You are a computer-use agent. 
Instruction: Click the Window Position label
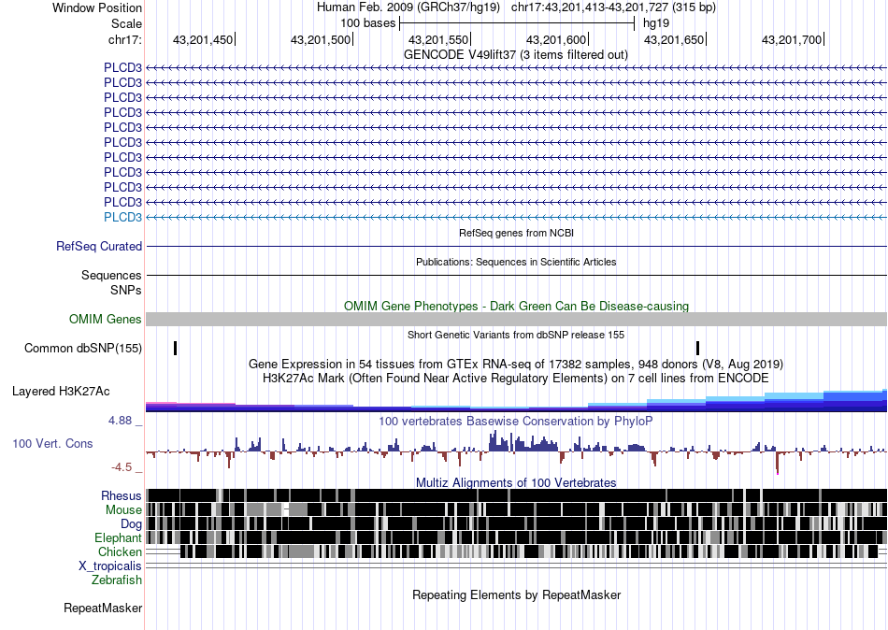coord(97,7)
